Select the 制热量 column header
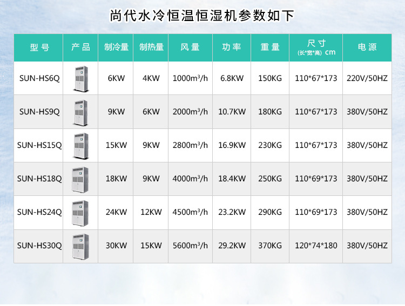 [151, 47]
